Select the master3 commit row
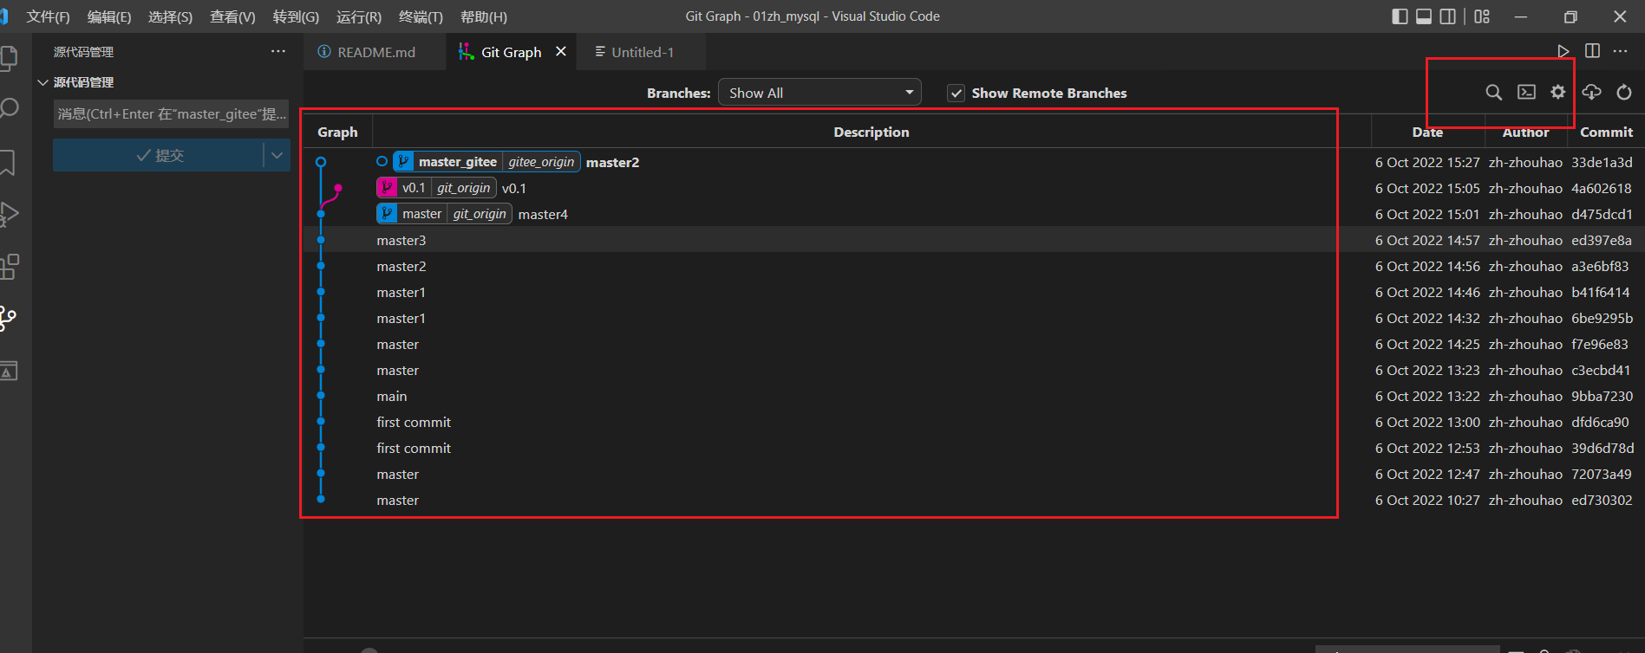 974,240
